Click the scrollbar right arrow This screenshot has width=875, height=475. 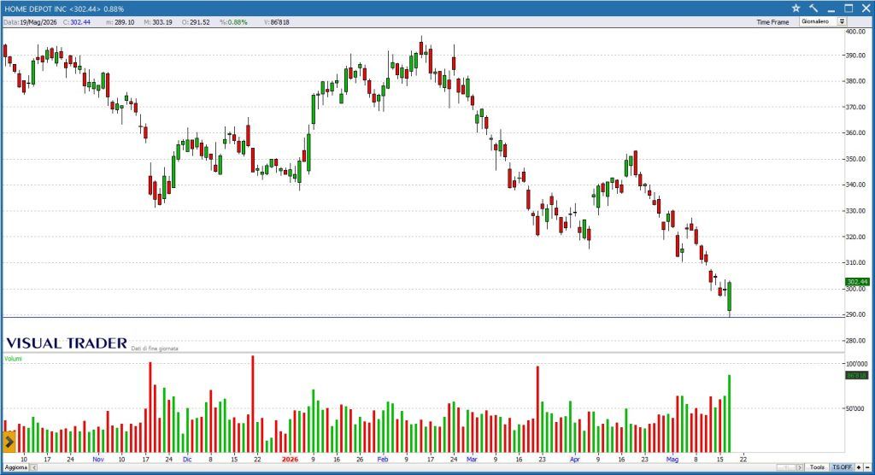tap(800, 467)
